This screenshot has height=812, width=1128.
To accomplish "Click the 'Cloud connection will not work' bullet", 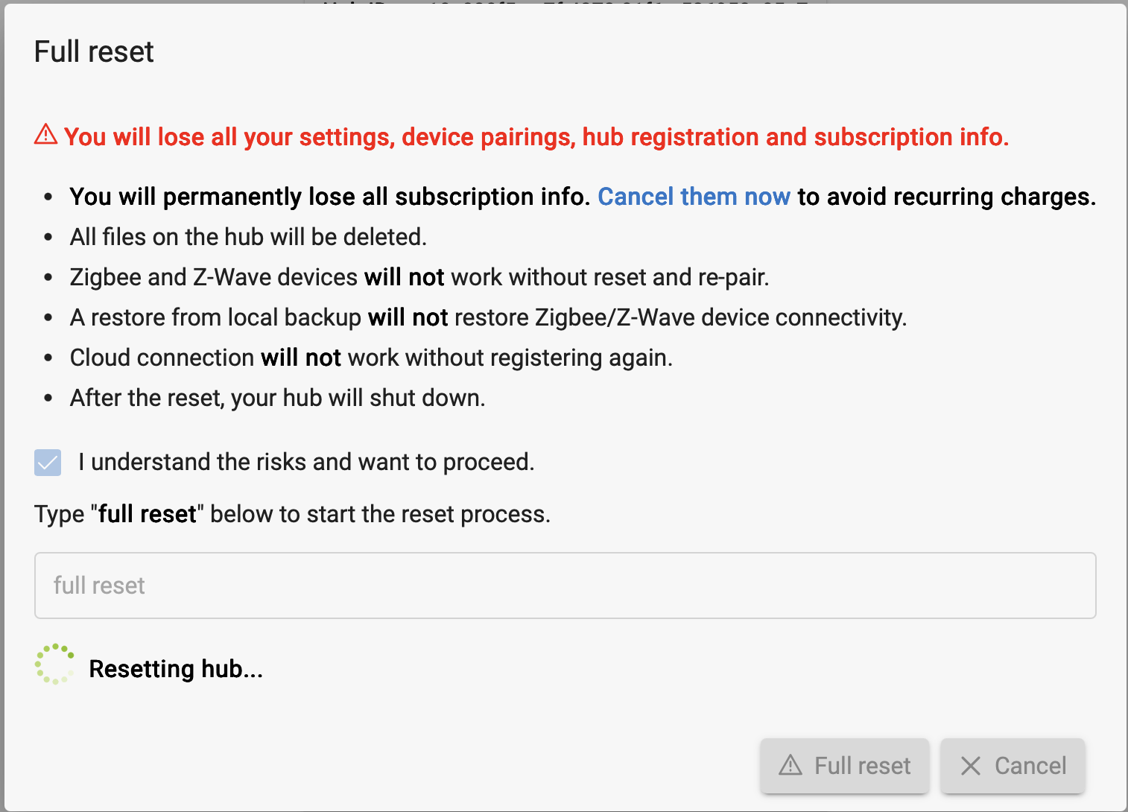I will tap(371, 358).
